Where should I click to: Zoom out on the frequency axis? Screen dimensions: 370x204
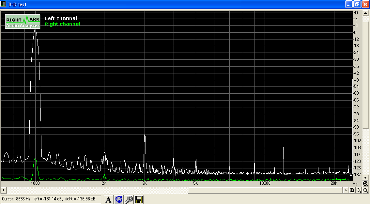(359, 190)
